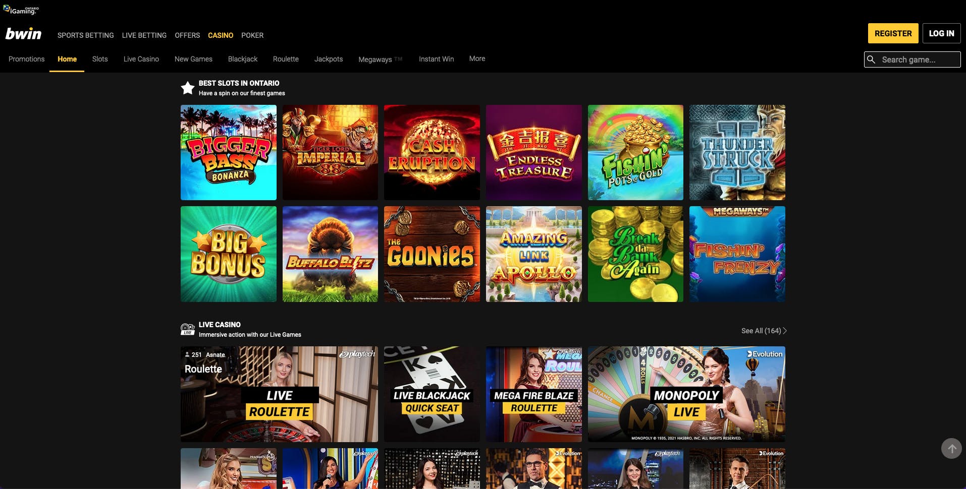Play Monopoly Live game

(x=686, y=394)
